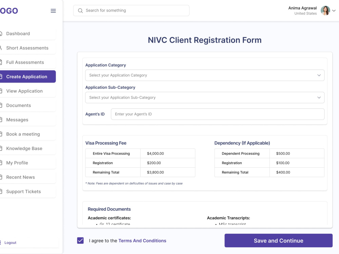
Task: Click the $3,800.00 remaining total value
Action: [156, 172]
